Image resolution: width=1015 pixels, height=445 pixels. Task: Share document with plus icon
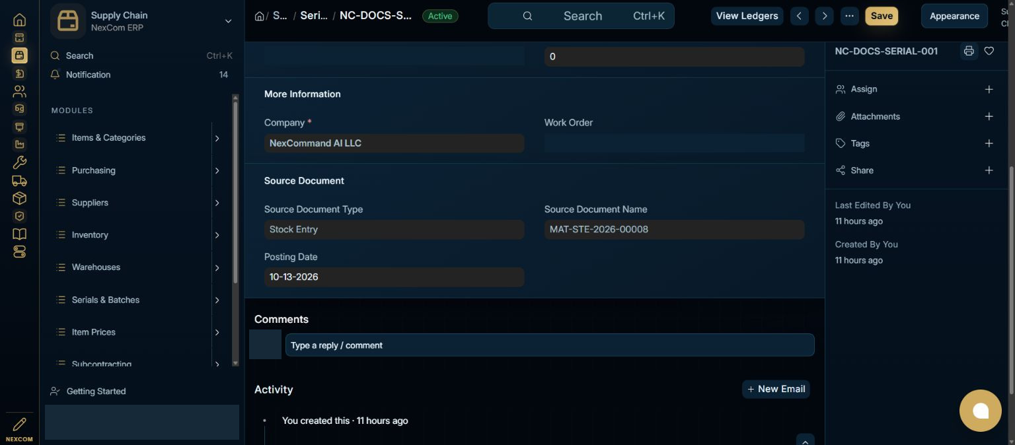pyautogui.click(x=989, y=170)
